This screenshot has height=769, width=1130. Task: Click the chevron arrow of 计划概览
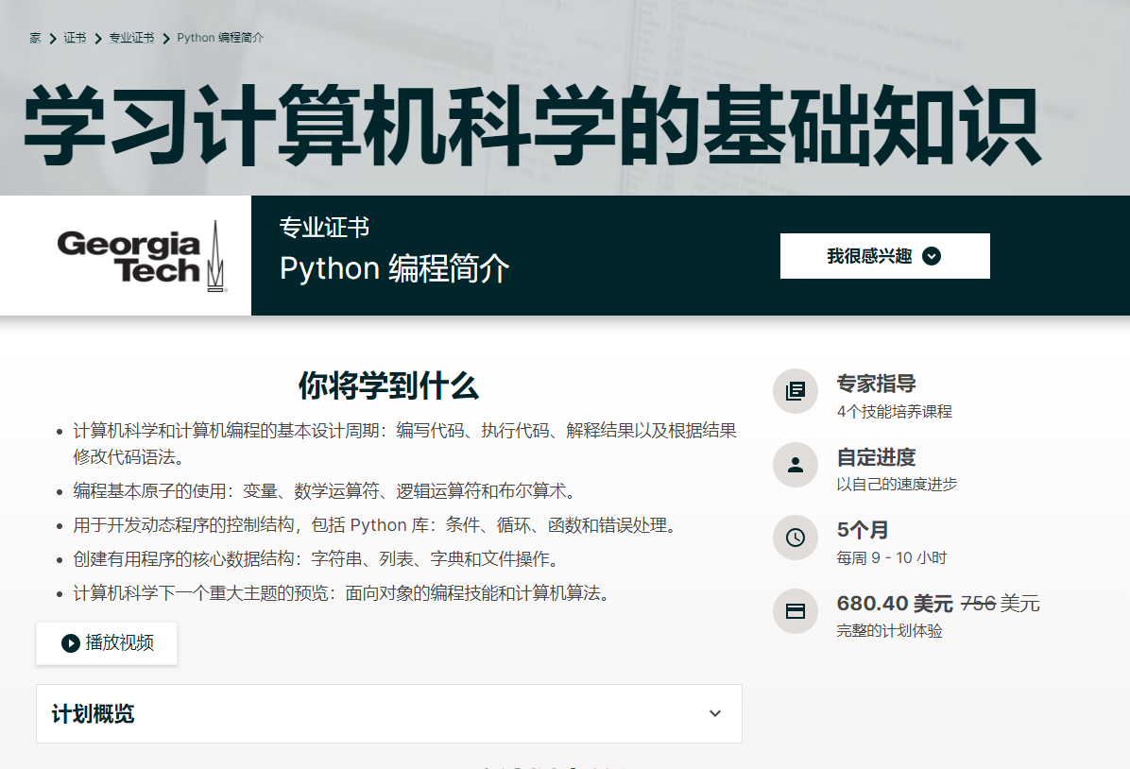coord(715,713)
